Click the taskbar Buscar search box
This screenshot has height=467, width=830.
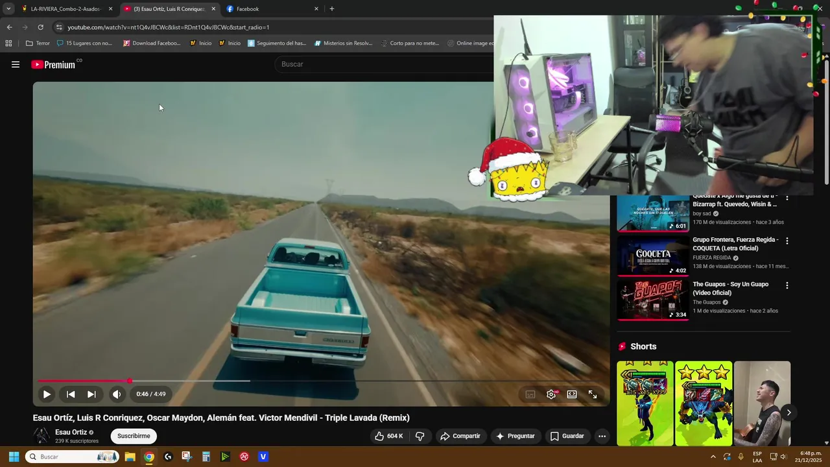coord(72,457)
